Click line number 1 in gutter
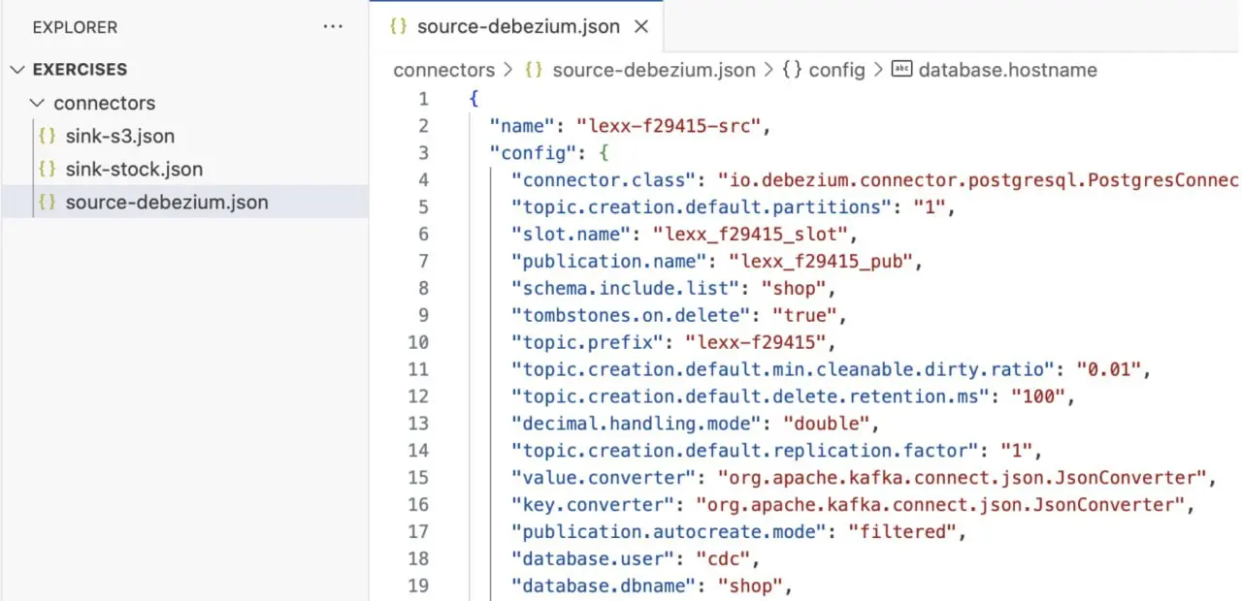Screen dimensions: 1242x601 423,98
